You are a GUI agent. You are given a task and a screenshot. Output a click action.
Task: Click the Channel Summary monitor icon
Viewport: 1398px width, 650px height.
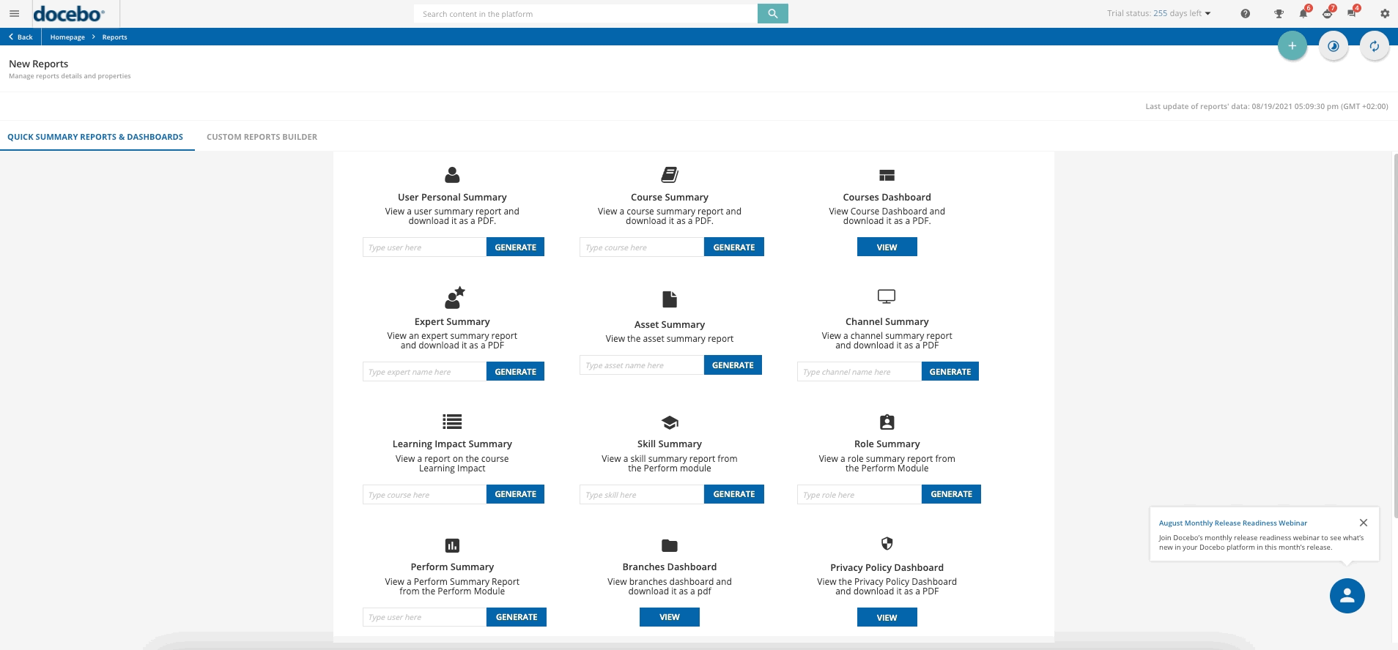point(887,296)
